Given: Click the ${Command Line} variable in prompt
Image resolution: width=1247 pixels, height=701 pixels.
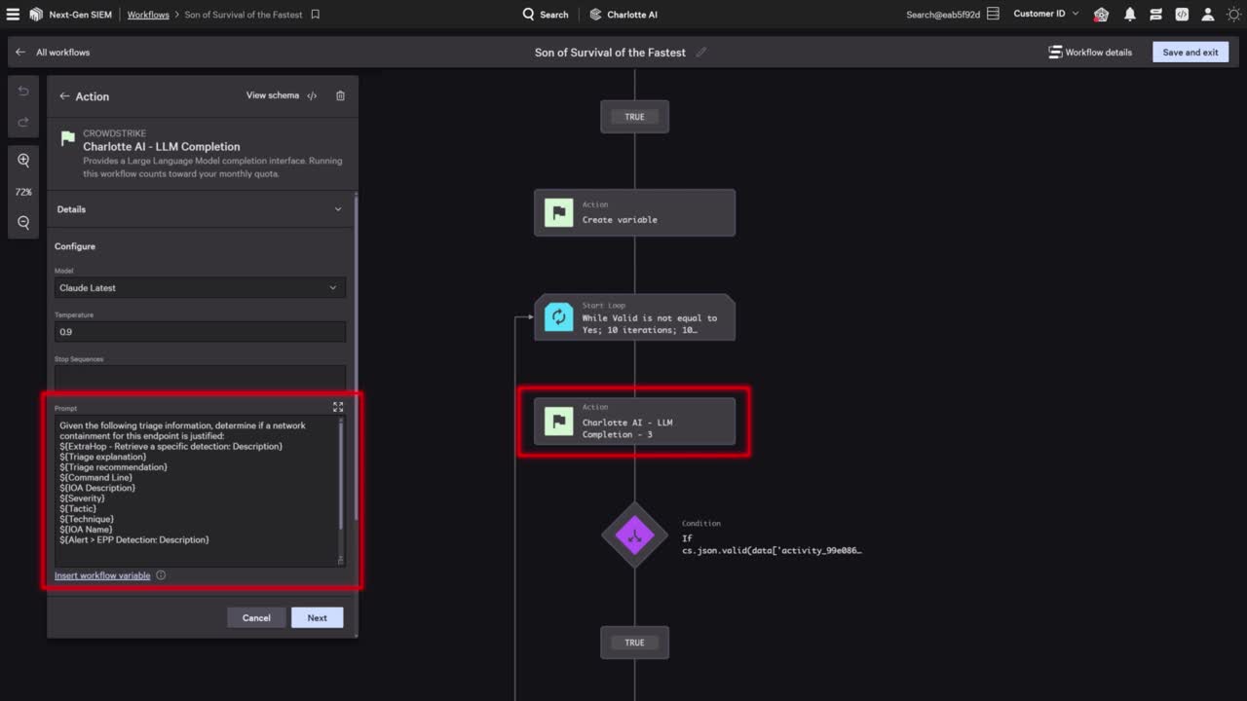Looking at the screenshot, I should (x=95, y=477).
